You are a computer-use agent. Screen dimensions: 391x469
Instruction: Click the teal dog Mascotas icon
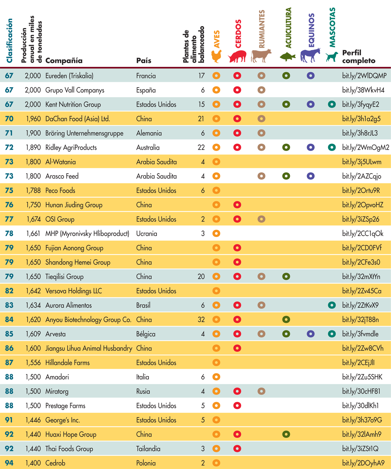click(x=332, y=57)
